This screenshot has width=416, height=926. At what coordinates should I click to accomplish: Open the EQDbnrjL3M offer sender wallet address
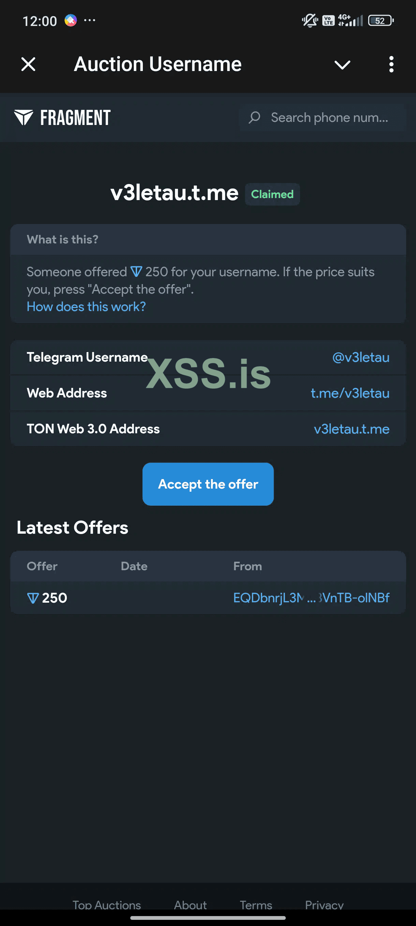coord(311,598)
